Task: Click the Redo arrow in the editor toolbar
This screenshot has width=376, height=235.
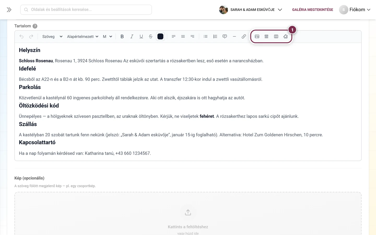Action: 31,37
